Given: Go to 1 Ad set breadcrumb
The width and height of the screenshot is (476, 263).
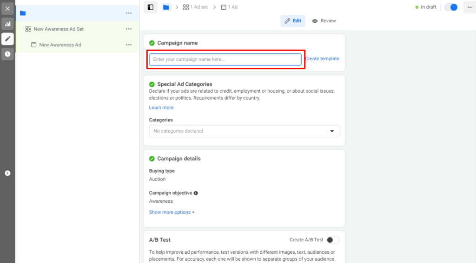Looking at the screenshot, I should 196,7.
